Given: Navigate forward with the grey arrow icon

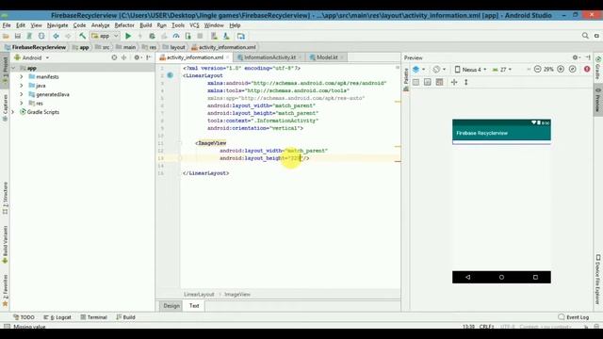Looking at the screenshot, I should coord(68,36).
